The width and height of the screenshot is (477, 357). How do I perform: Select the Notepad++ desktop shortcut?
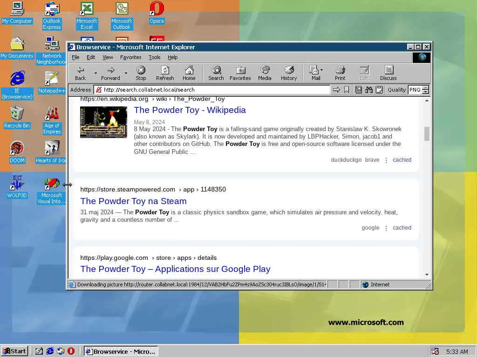52,83
